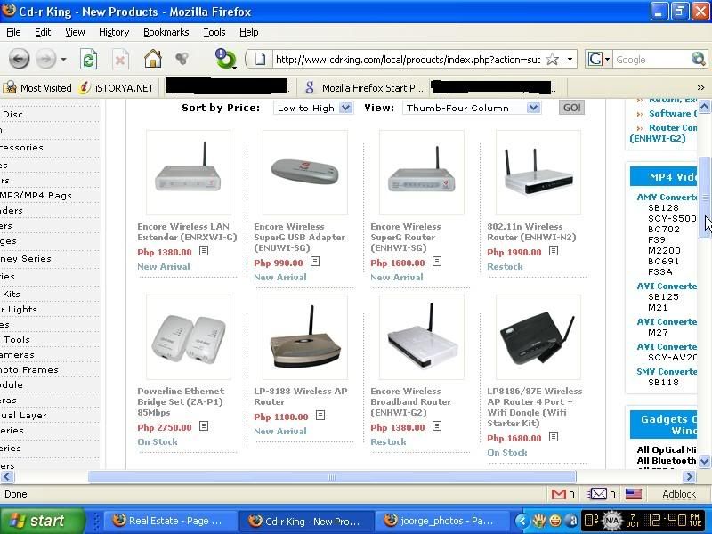Image resolution: width=712 pixels, height=534 pixels.
Task: Click the Google search input field
Action: (x=651, y=60)
